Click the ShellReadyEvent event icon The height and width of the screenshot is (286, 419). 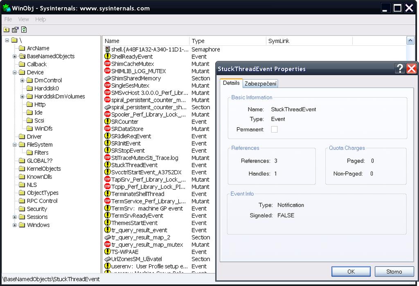[108, 56]
